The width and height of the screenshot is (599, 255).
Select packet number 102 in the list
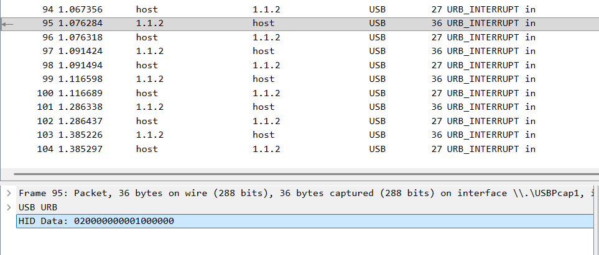[x=45, y=121]
